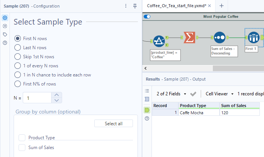Select the Summarize tool on the canvas
This screenshot has height=157, width=264.
point(189,37)
